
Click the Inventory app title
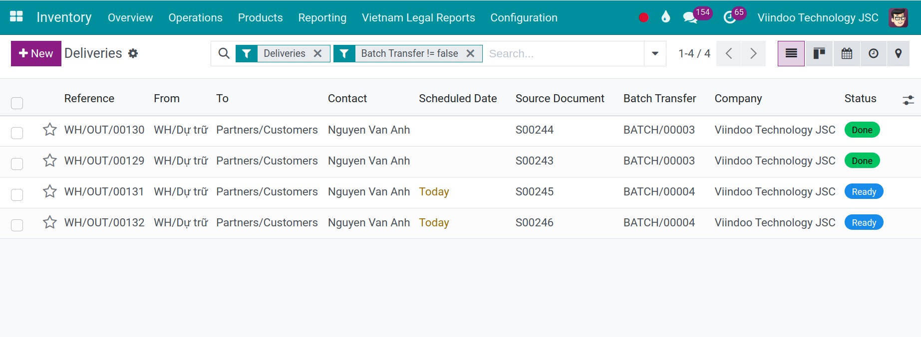tap(64, 17)
